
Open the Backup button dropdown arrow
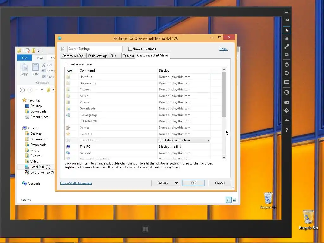tap(176, 183)
